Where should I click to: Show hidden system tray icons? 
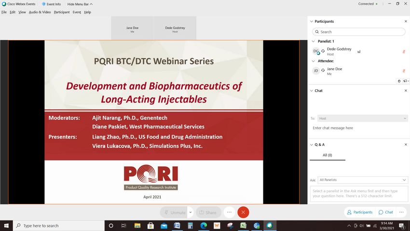coord(349,226)
